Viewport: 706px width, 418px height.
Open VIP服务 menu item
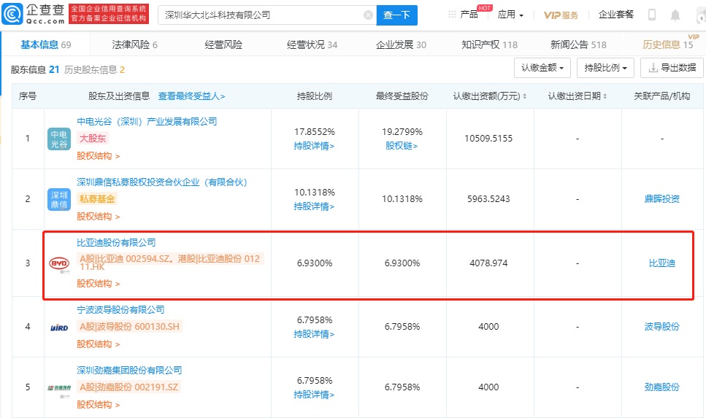(561, 15)
